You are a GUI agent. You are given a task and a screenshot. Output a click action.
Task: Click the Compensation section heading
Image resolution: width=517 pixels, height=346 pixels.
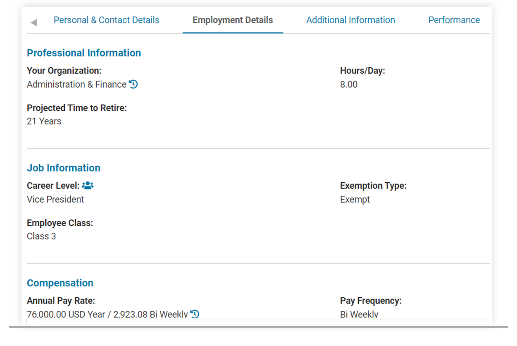[x=60, y=283]
